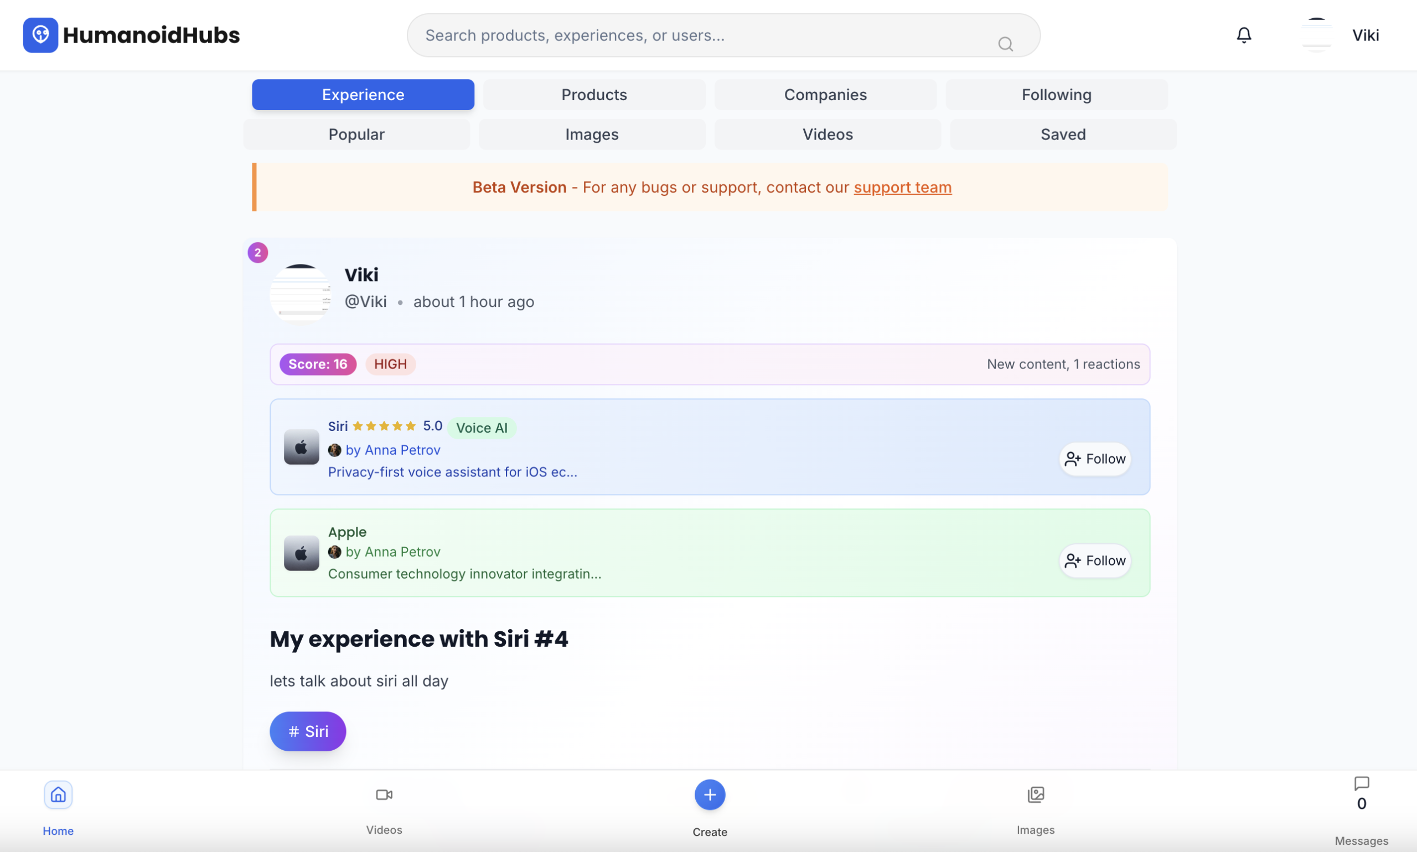Switch to the Experience tab
Screen dimensions: 1417x852
(363, 95)
